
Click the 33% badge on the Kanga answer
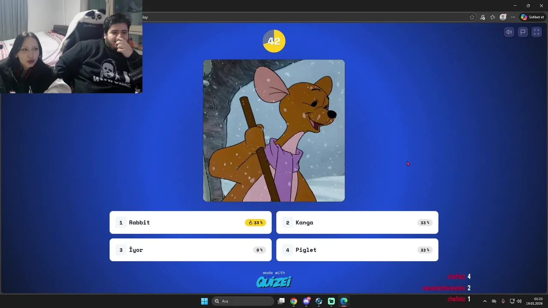pos(425,222)
